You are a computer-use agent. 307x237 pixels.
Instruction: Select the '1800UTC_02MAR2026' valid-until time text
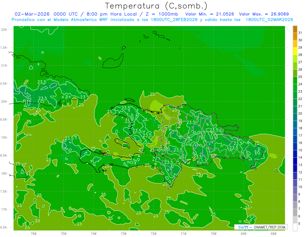(269, 20)
